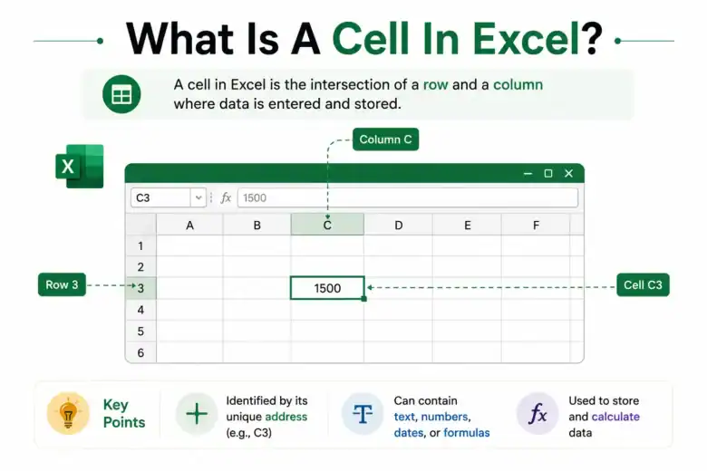Click the Column C label
This screenshot has height=471, width=707.
385,139
